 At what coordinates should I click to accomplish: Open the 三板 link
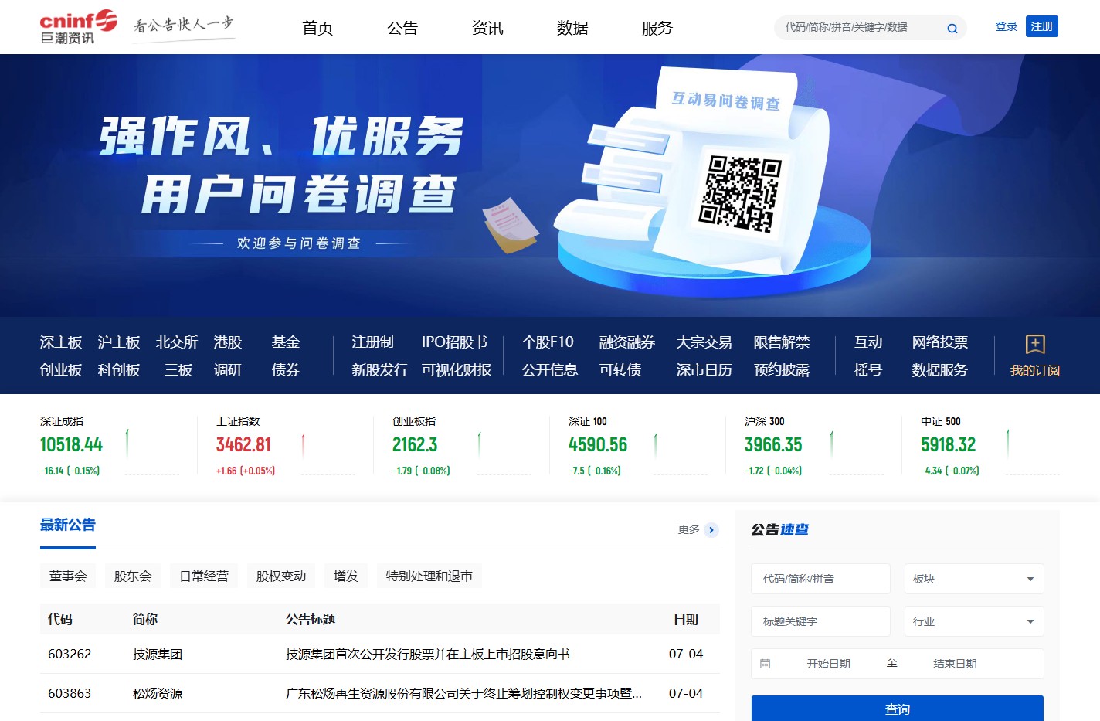tap(178, 370)
